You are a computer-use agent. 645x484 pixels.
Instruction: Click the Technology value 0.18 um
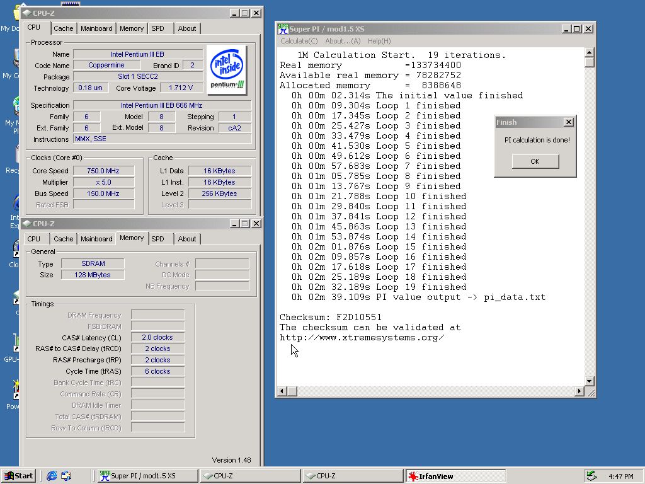91,88
